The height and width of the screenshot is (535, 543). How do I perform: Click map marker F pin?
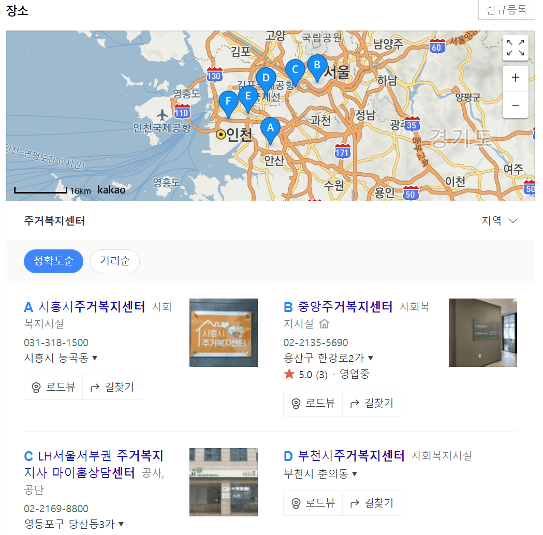pyautogui.click(x=228, y=104)
